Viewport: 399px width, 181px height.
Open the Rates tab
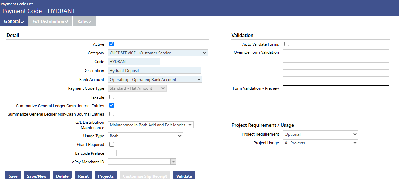pos(84,22)
